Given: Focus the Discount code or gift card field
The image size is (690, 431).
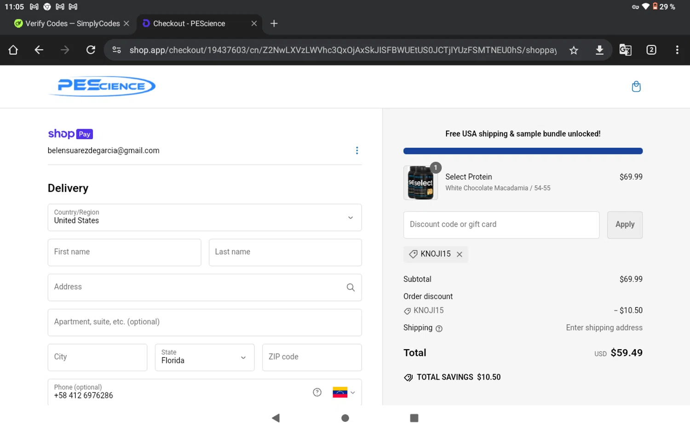Looking at the screenshot, I should pos(500,225).
